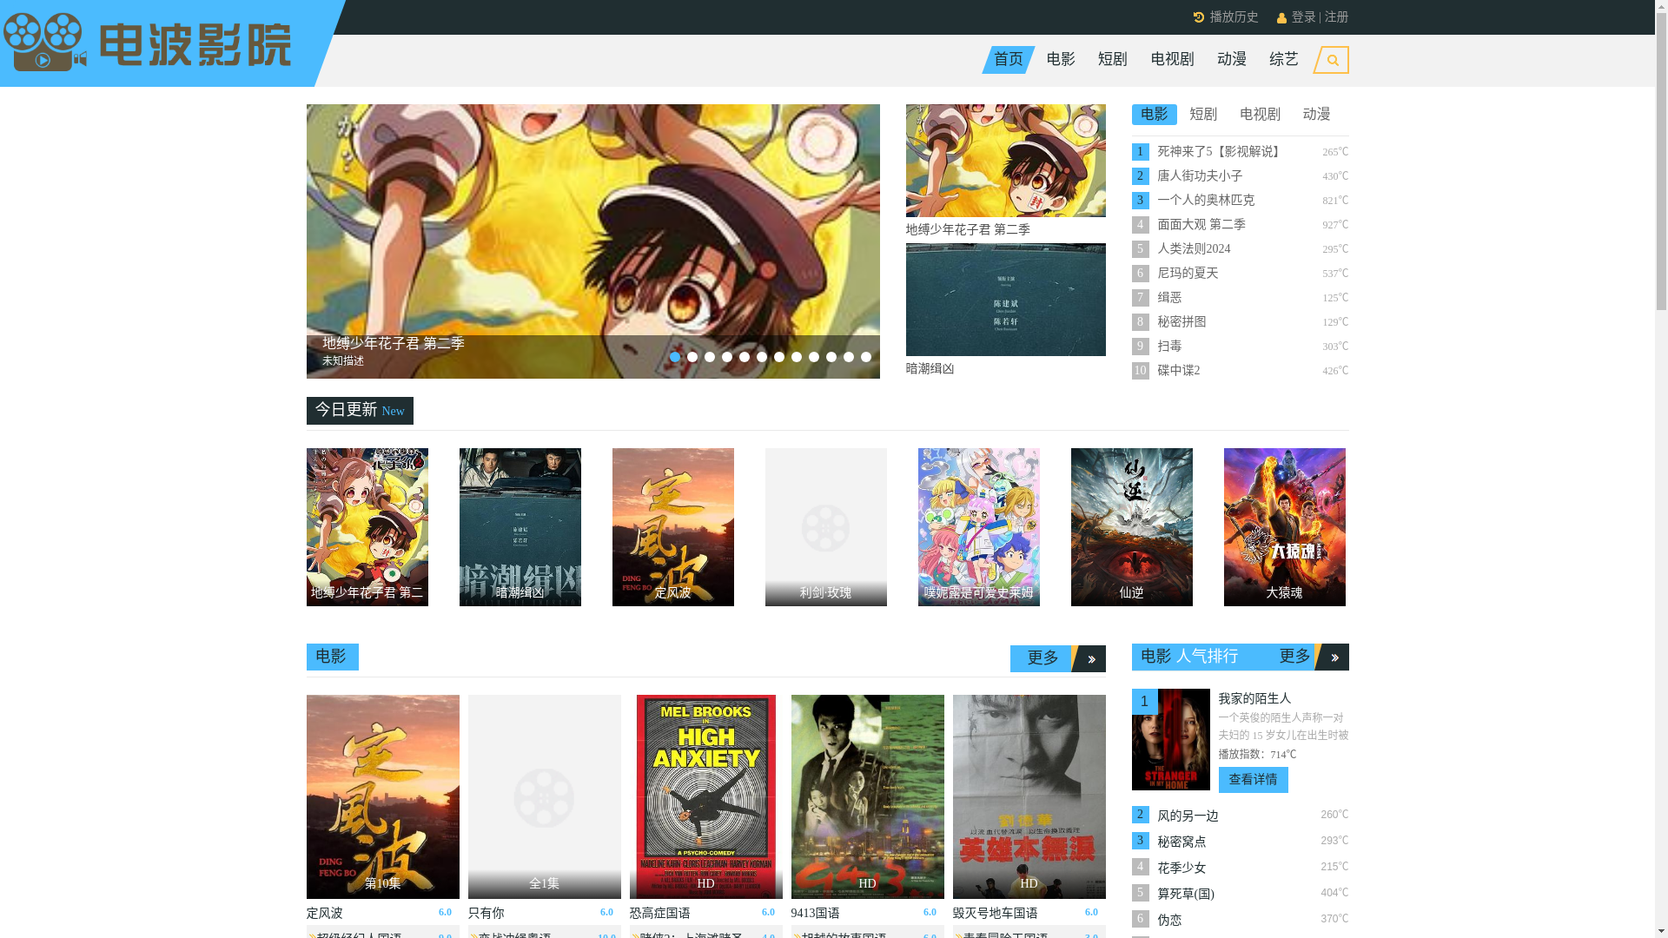This screenshot has width=1668, height=938.
Task: Switch ranking list to 电影 tab
Action: click(1155, 115)
